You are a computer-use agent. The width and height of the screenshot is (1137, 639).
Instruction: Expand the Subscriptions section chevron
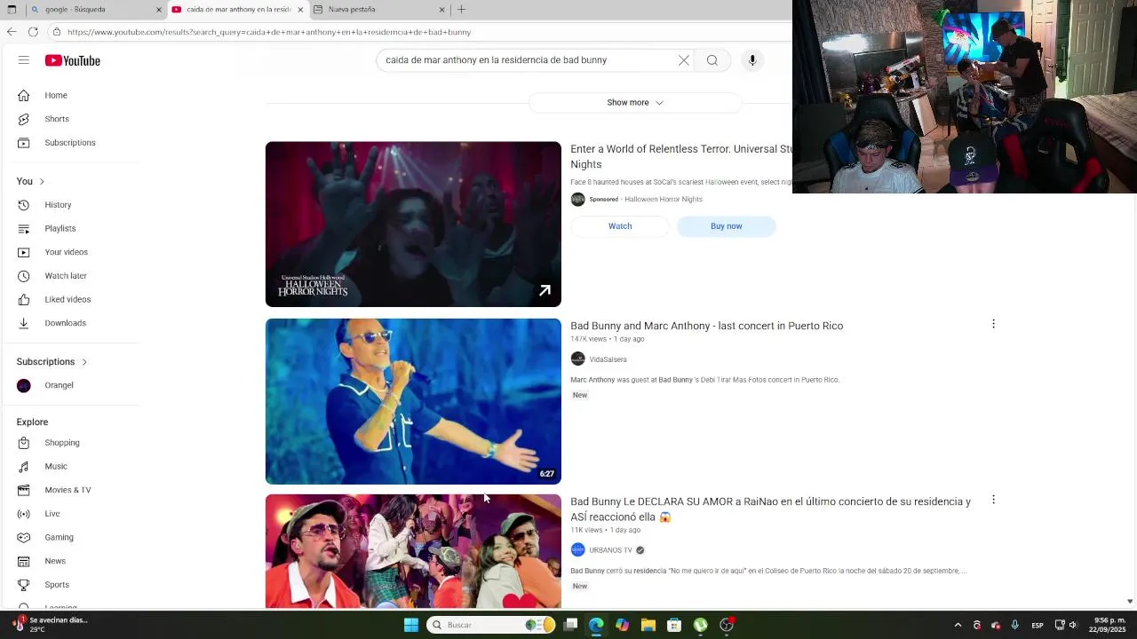84,362
